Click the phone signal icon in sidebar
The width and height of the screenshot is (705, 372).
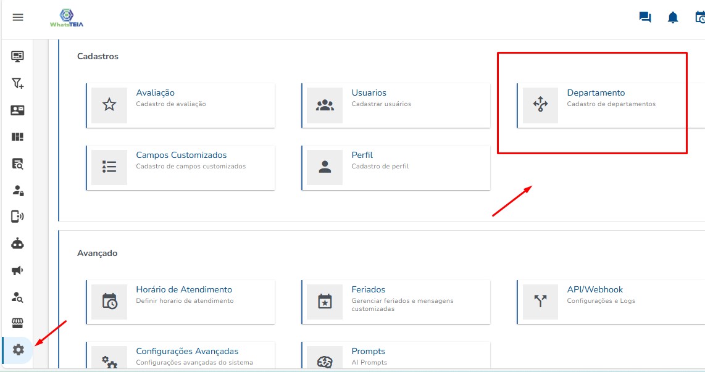tap(18, 217)
